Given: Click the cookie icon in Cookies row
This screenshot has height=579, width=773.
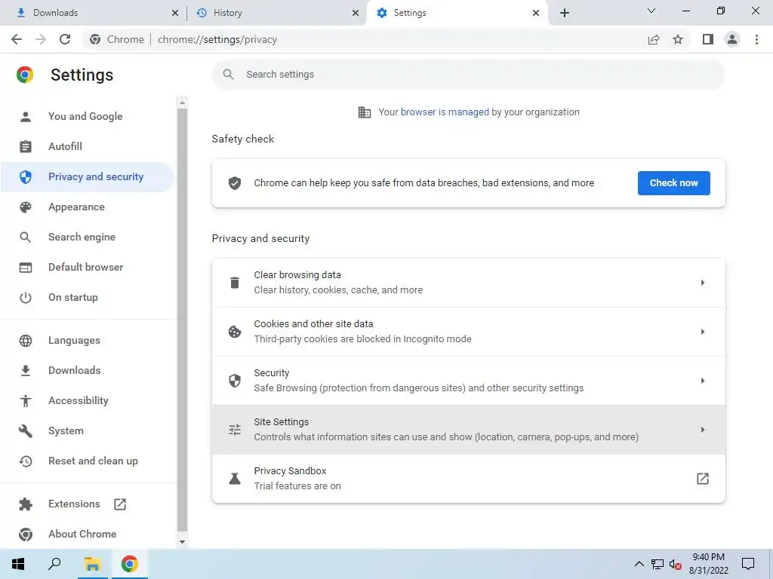Looking at the screenshot, I should click(x=235, y=332).
